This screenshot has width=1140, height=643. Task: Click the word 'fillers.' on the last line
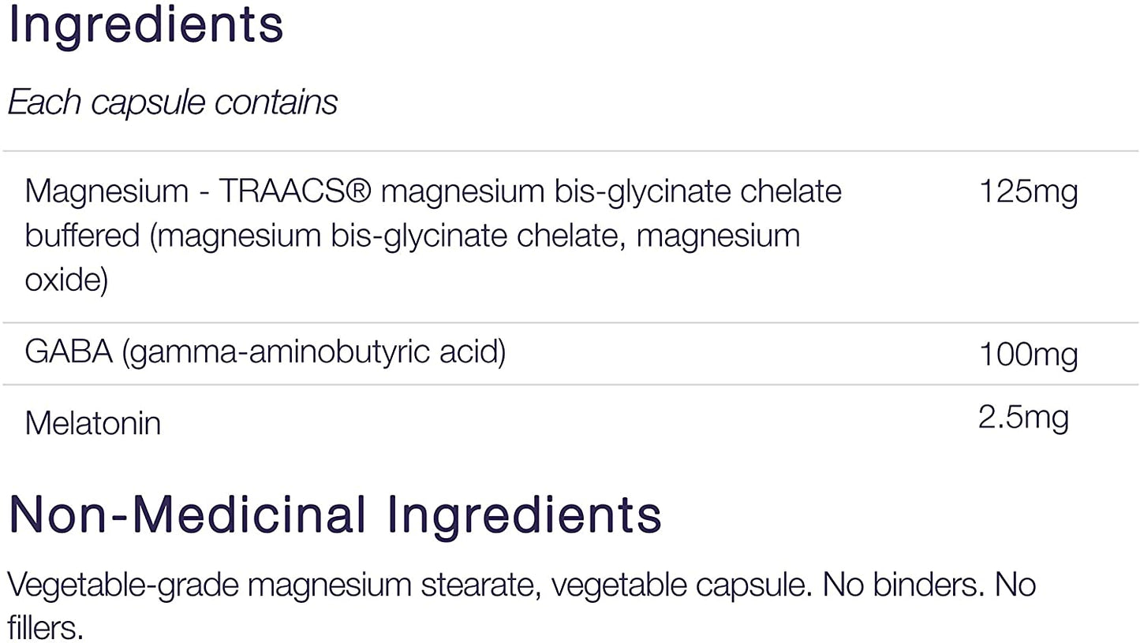tap(45, 628)
